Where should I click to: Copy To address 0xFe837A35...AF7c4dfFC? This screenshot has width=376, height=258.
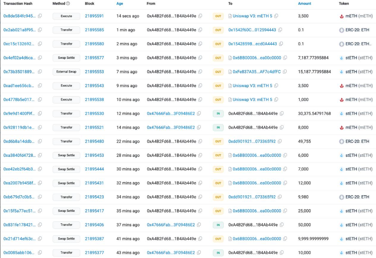(285, 71)
